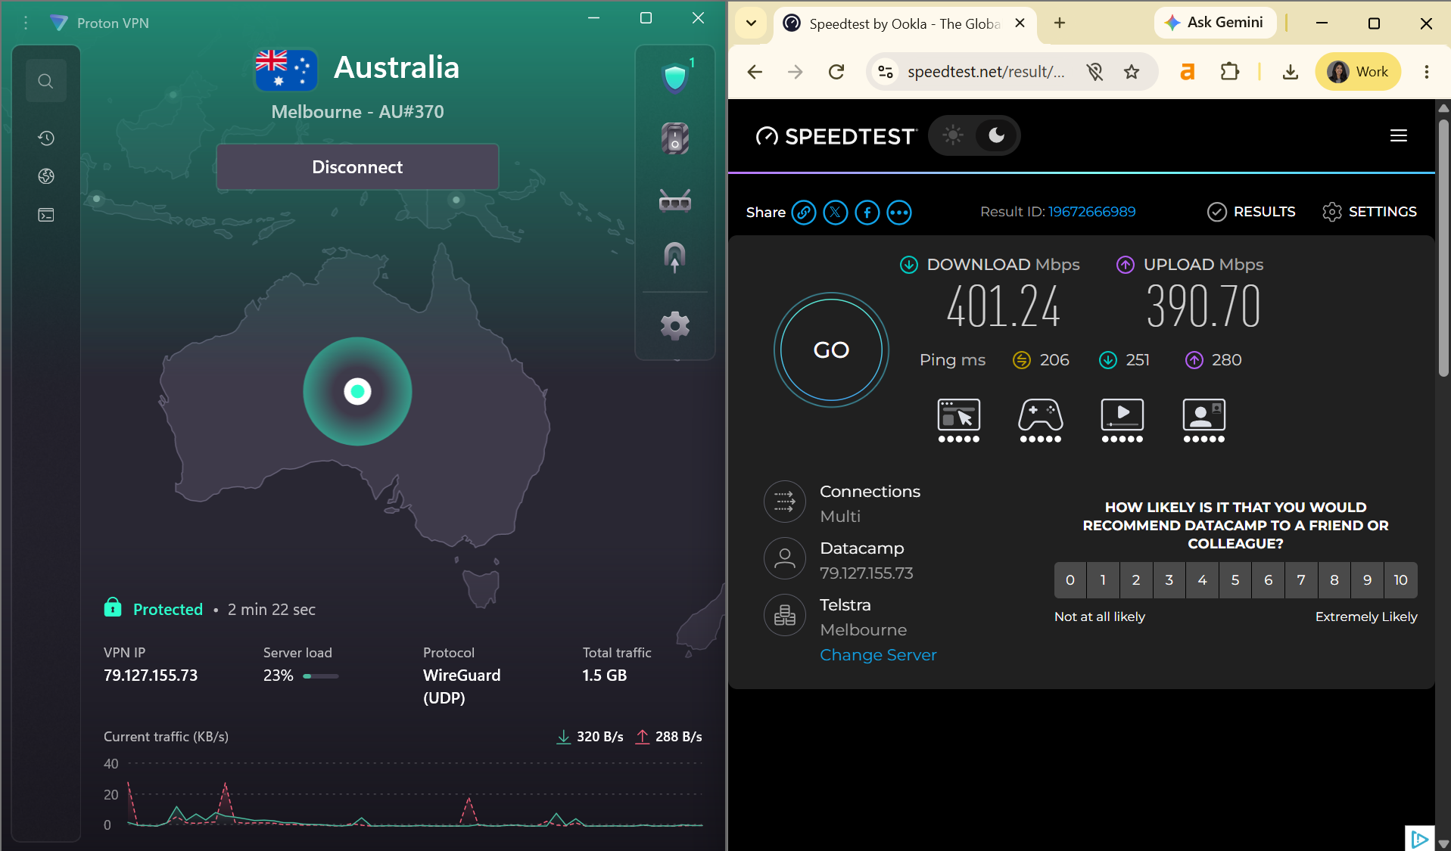Click the Australia flag icon
Image resolution: width=1451 pixels, height=851 pixels.
[x=286, y=69]
